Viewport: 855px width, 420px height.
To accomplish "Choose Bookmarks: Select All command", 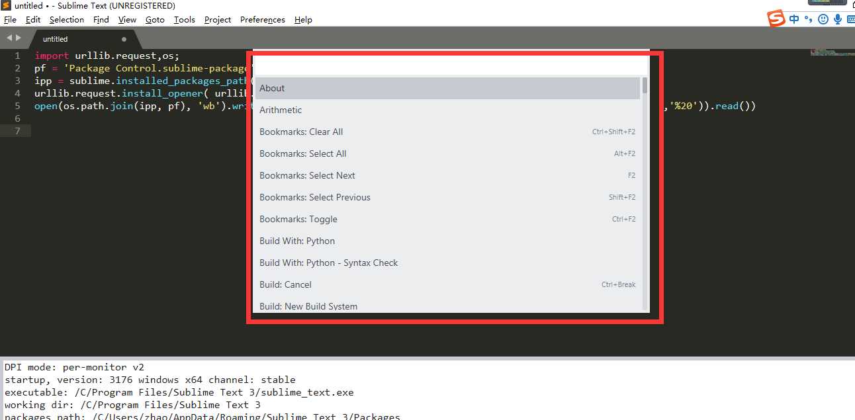I will click(447, 153).
